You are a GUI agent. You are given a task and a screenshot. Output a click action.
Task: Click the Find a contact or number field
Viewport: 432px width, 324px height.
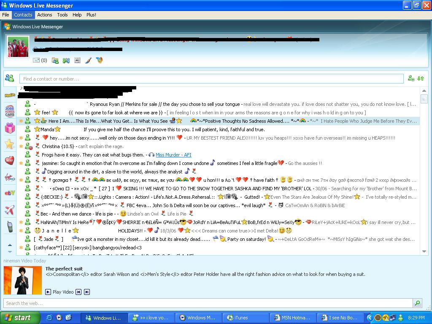(x=211, y=79)
